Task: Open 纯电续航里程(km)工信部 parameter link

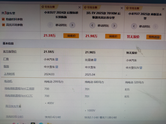Action: pyautogui.click(x=19, y=88)
